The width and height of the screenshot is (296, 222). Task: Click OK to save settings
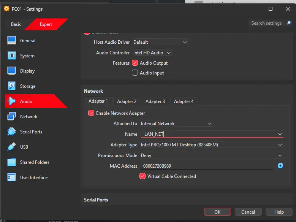coord(217,212)
